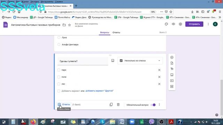Select the 'Луна' radio option
Image resolution: width=223 pixels, height=125 pixels.
tap(59, 37)
